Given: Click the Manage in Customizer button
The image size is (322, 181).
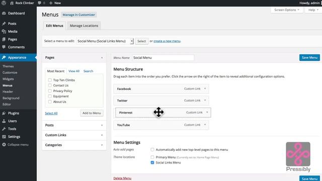Looking at the screenshot, I should (x=79, y=15).
